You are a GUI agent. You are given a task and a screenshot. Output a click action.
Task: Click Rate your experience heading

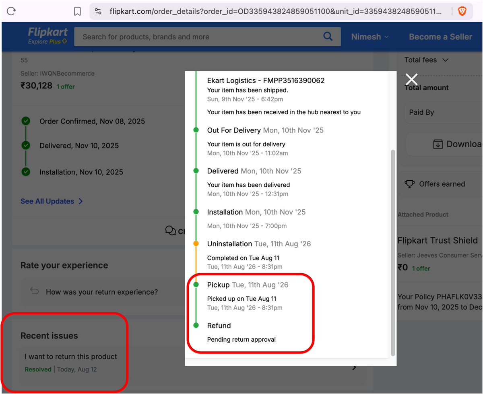64,265
